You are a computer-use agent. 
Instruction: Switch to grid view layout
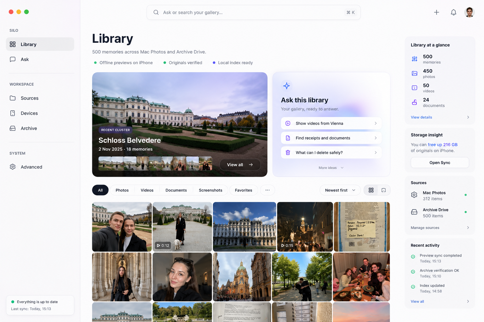pos(371,190)
